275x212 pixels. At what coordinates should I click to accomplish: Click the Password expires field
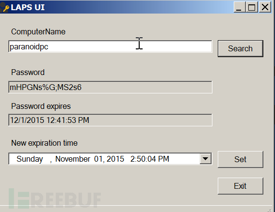tap(110, 120)
